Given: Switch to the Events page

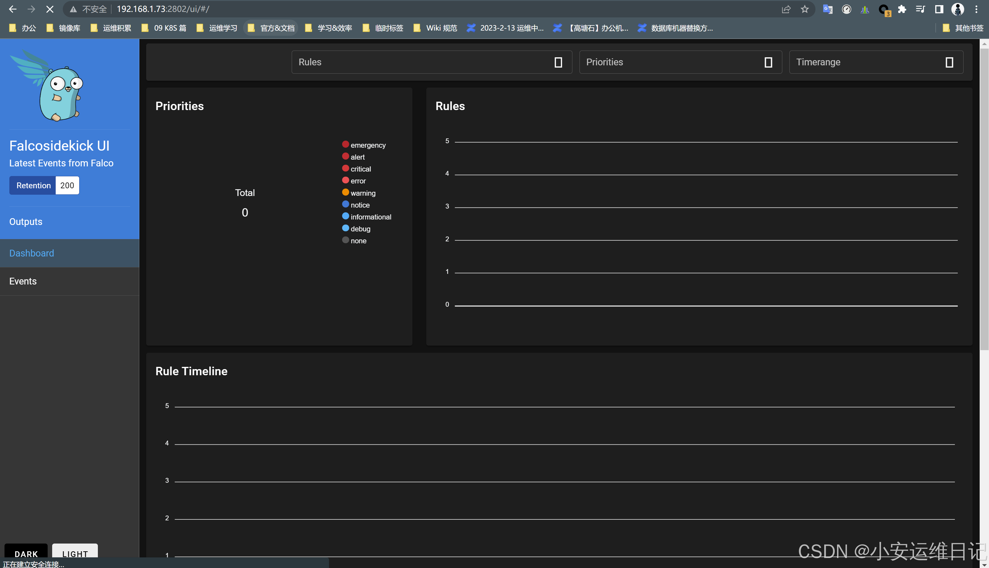Looking at the screenshot, I should [70, 281].
